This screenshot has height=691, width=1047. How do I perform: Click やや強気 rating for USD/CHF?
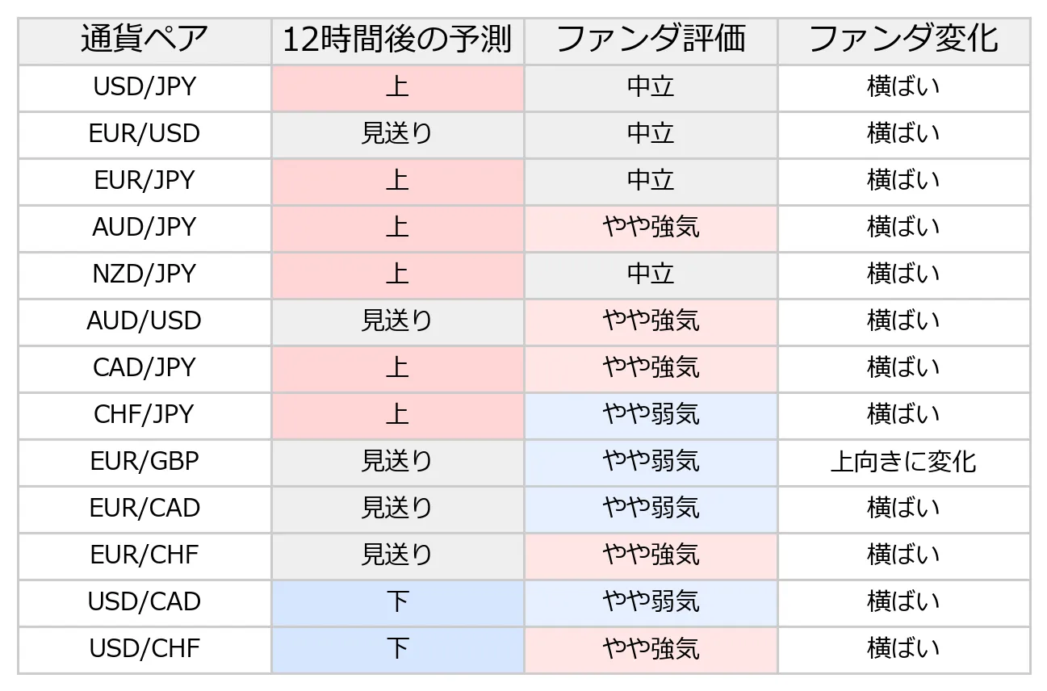pyautogui.click(x=651, y=649)
